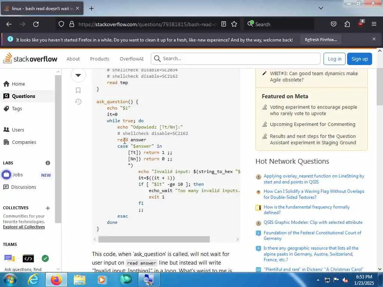Reload the page with the refresh icon
This screenshot has height=287, width=383.
coord(36,24)
